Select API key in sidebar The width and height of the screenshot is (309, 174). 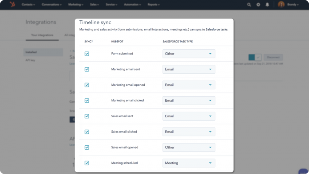coord(30,60)
